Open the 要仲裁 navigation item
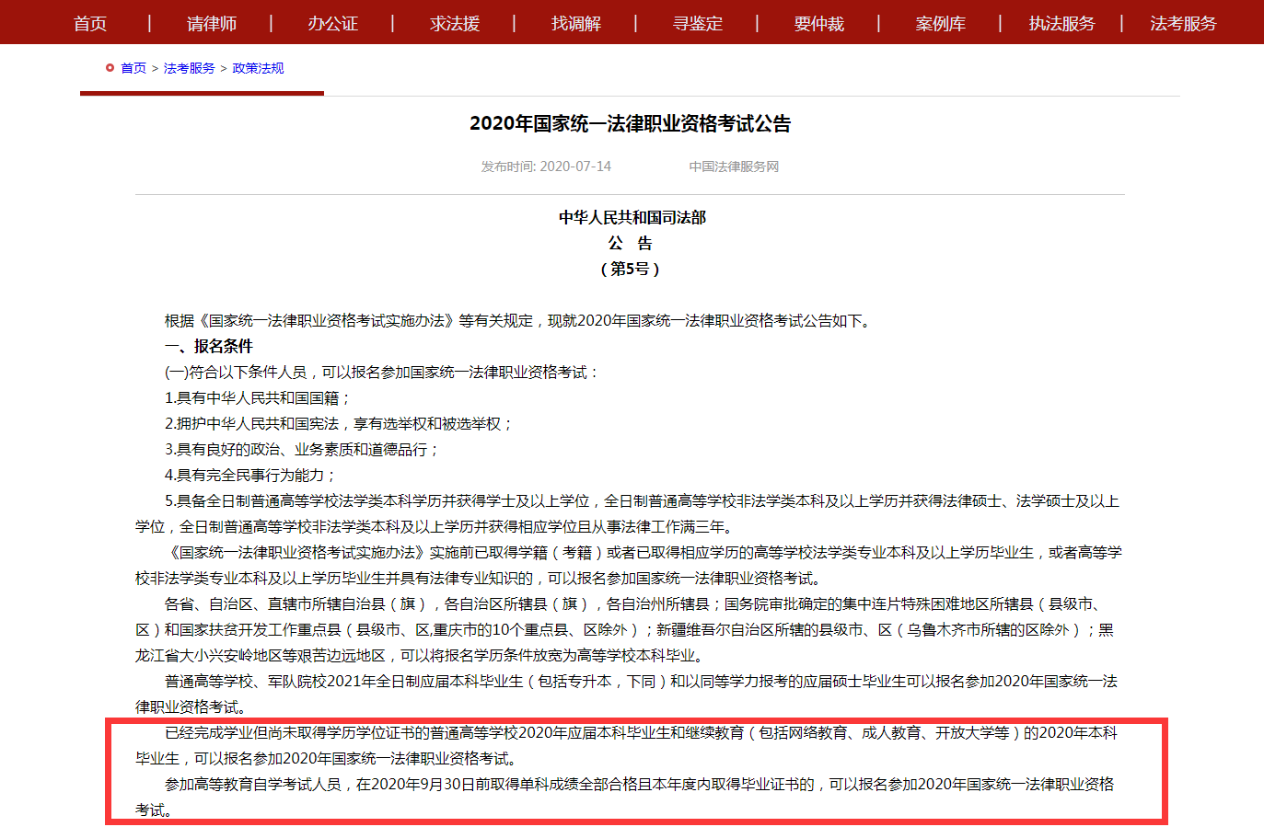1264x827 pixels. [x=818, y=23]
